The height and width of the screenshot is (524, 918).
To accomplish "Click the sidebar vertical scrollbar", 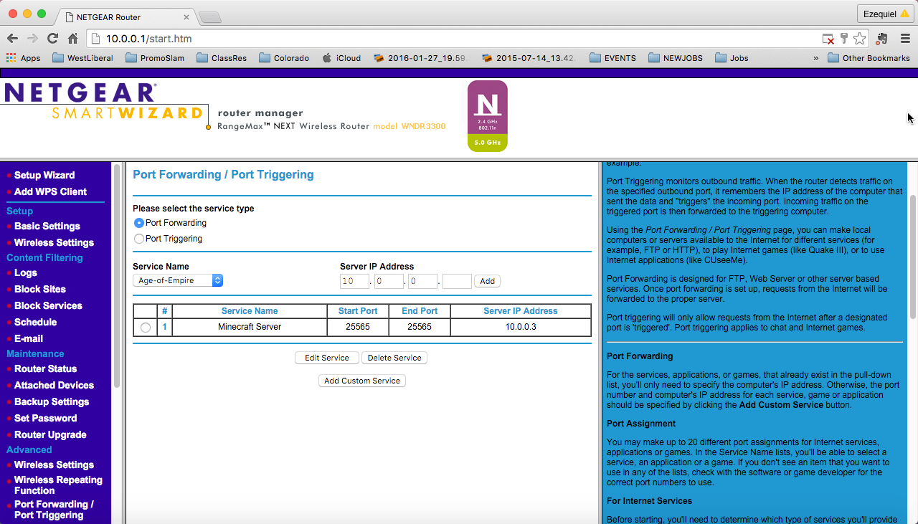I will tap(116, 275).
